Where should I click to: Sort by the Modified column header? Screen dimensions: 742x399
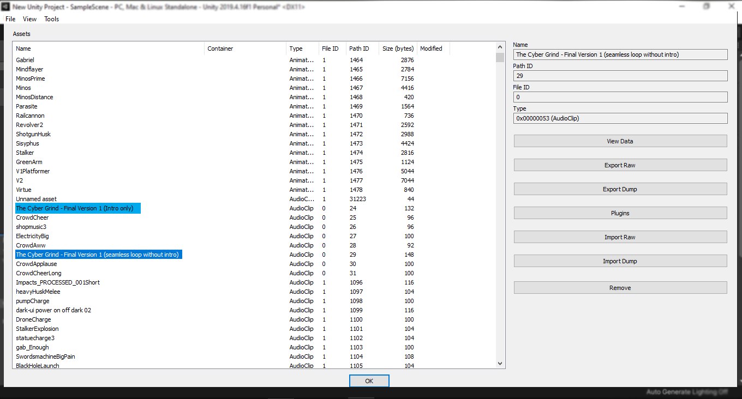pyautogui.click(x=433, y=49)
